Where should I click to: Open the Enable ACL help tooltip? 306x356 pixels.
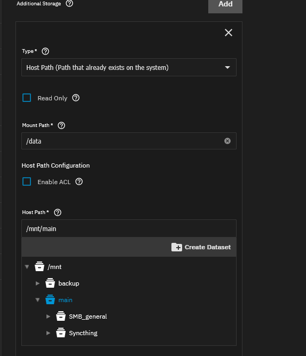point(79,181)
